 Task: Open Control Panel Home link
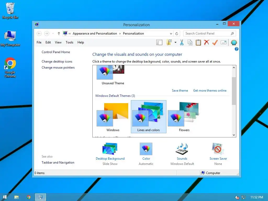(56, 52)
